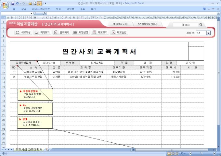
Task: Click the 90% zoom level
Action: [183, 153]
